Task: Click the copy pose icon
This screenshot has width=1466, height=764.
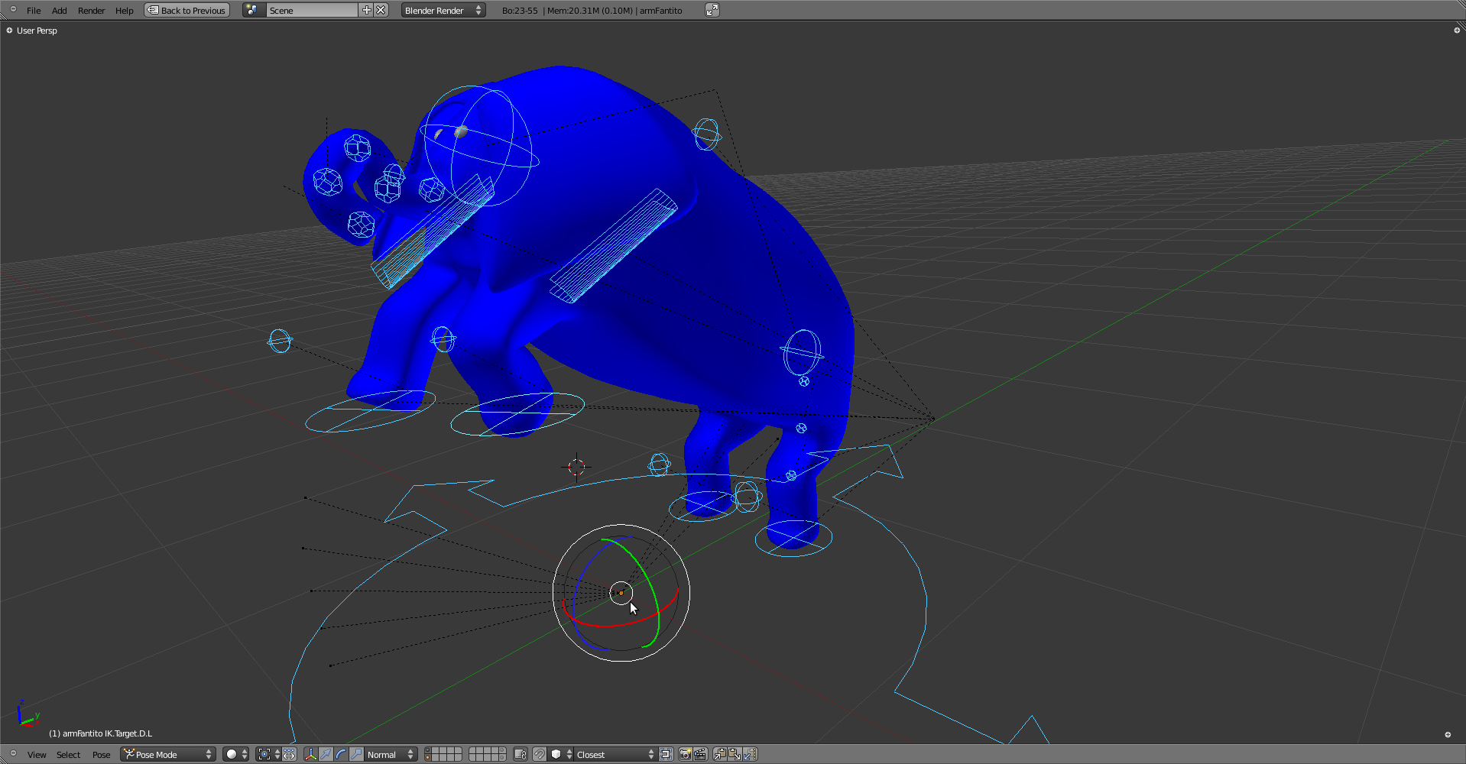Action: point(720,755)
